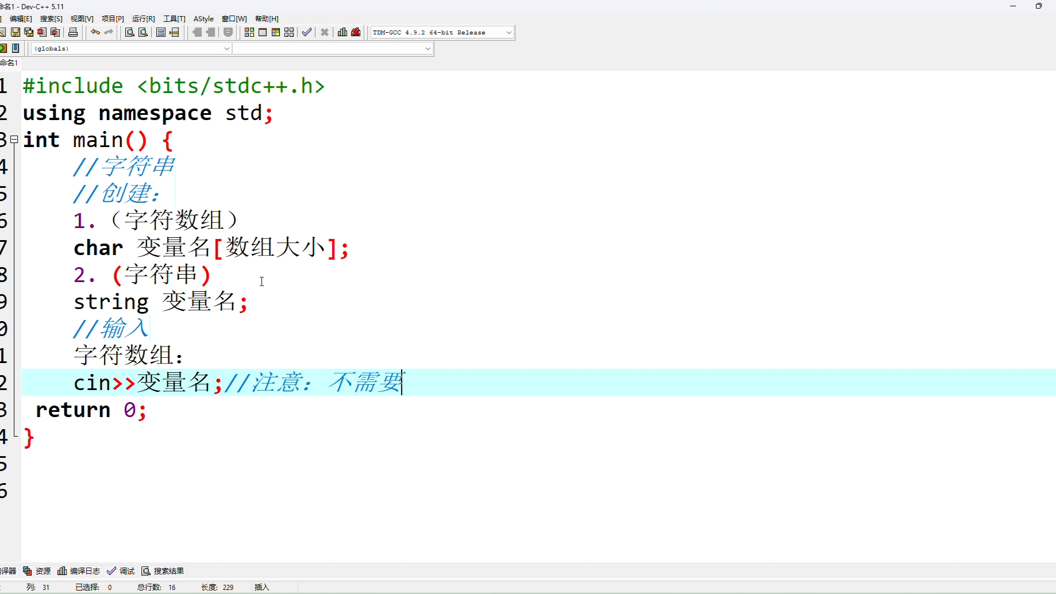Click the 插入 insert-mode status indicator
Viewport: 1056px width, 594px height.
point(262,587)
